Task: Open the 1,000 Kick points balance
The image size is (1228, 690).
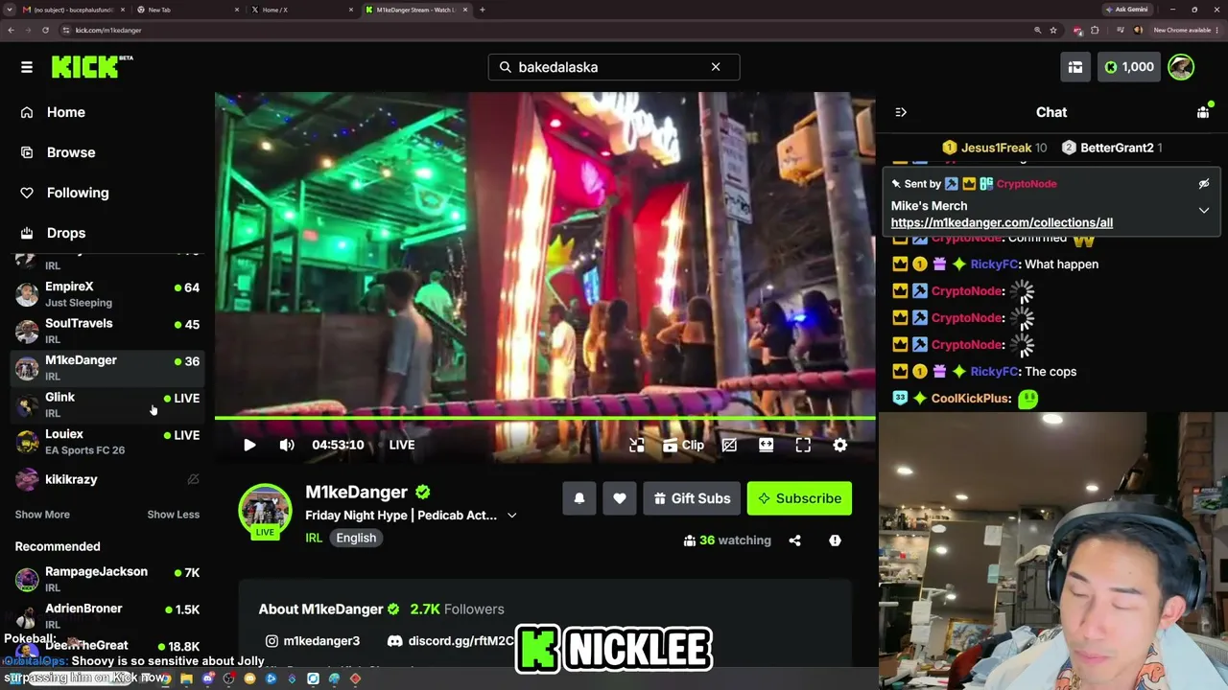Action: 1129,67
